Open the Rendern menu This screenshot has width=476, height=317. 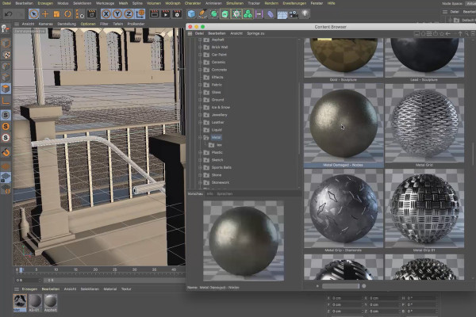click(271, 3)
